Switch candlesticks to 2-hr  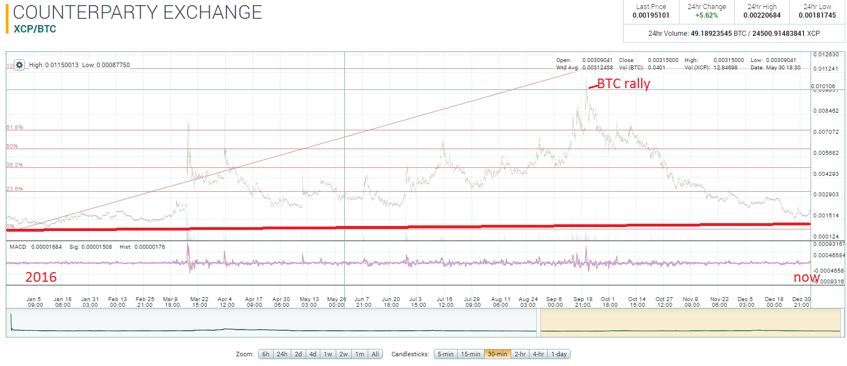pos(520,354)
